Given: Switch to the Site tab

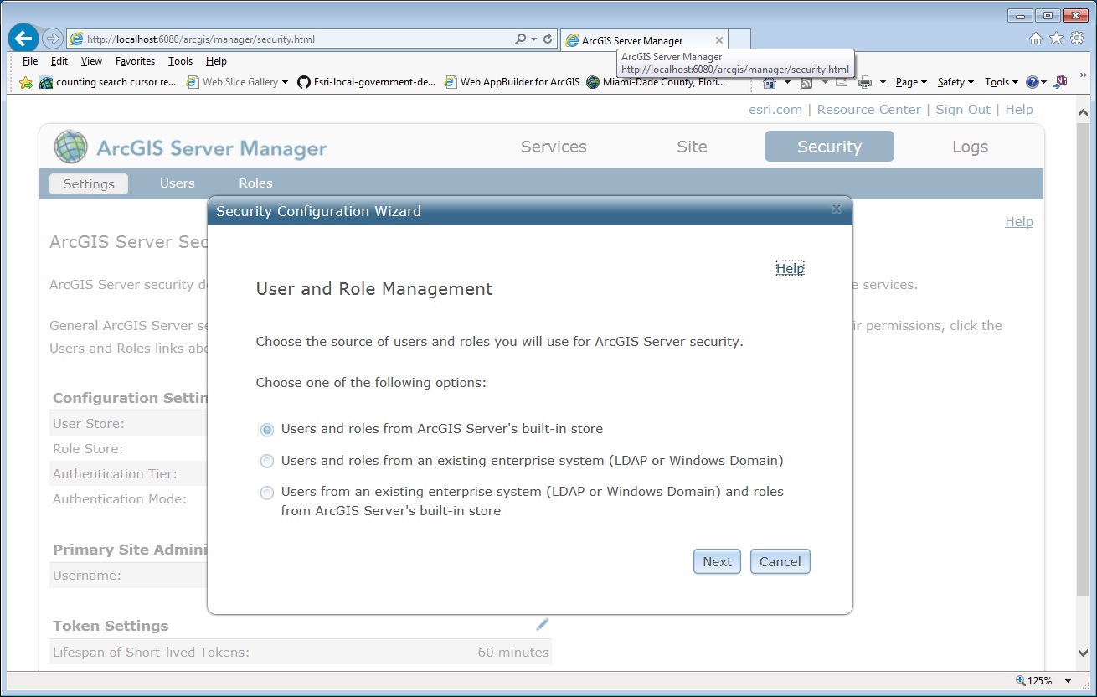Looking at the screenshot, I should [692, 147].
